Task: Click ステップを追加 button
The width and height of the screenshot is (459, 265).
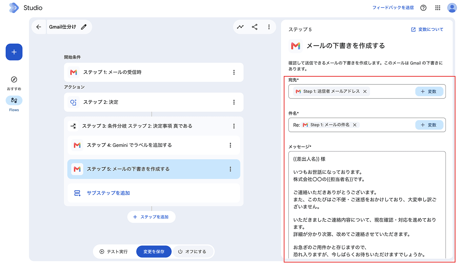Action: click(x=151, y=217)
